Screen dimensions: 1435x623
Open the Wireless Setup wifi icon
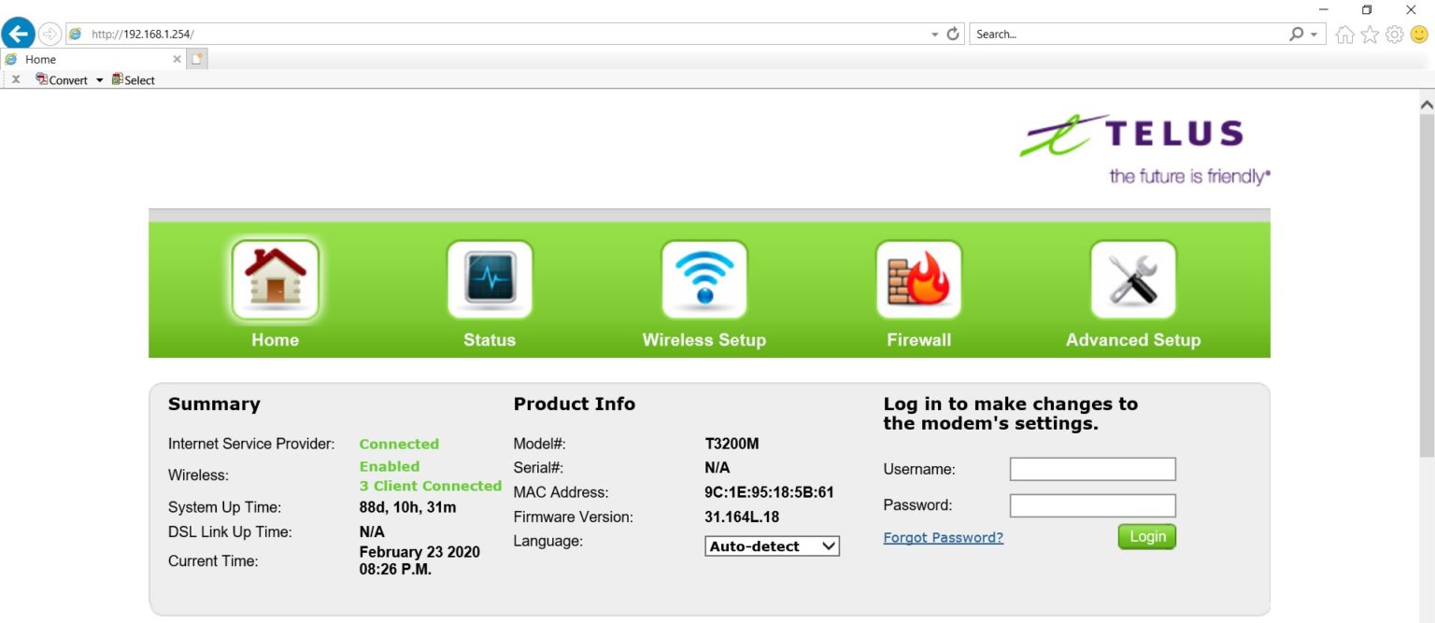(x=703, y=280)
